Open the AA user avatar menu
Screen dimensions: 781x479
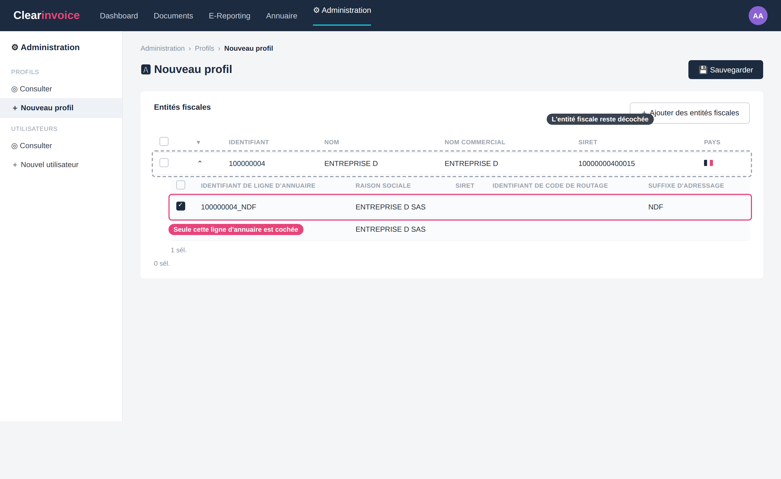758,16
